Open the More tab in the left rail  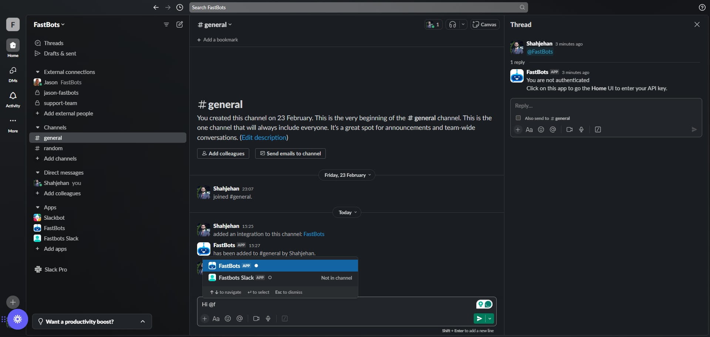pos(13,124)
